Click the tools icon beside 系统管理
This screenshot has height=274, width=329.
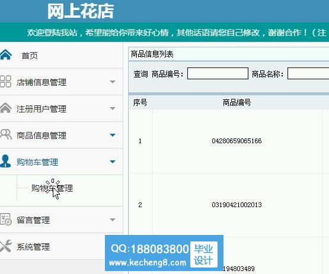6,246
